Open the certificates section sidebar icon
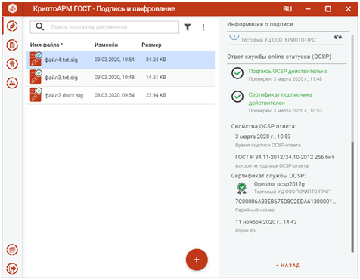The image size is (360, 280). point(12,64)
